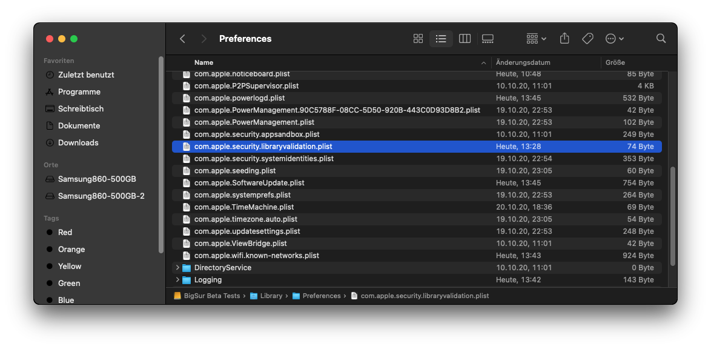Viewport: 711px width, 349px height.
Task: Expand the DirectoryService folder
Action: click(177, 268)
